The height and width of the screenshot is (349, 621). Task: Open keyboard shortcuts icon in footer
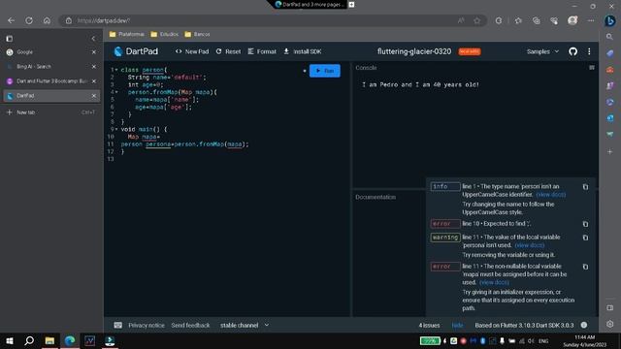point(118,326)
